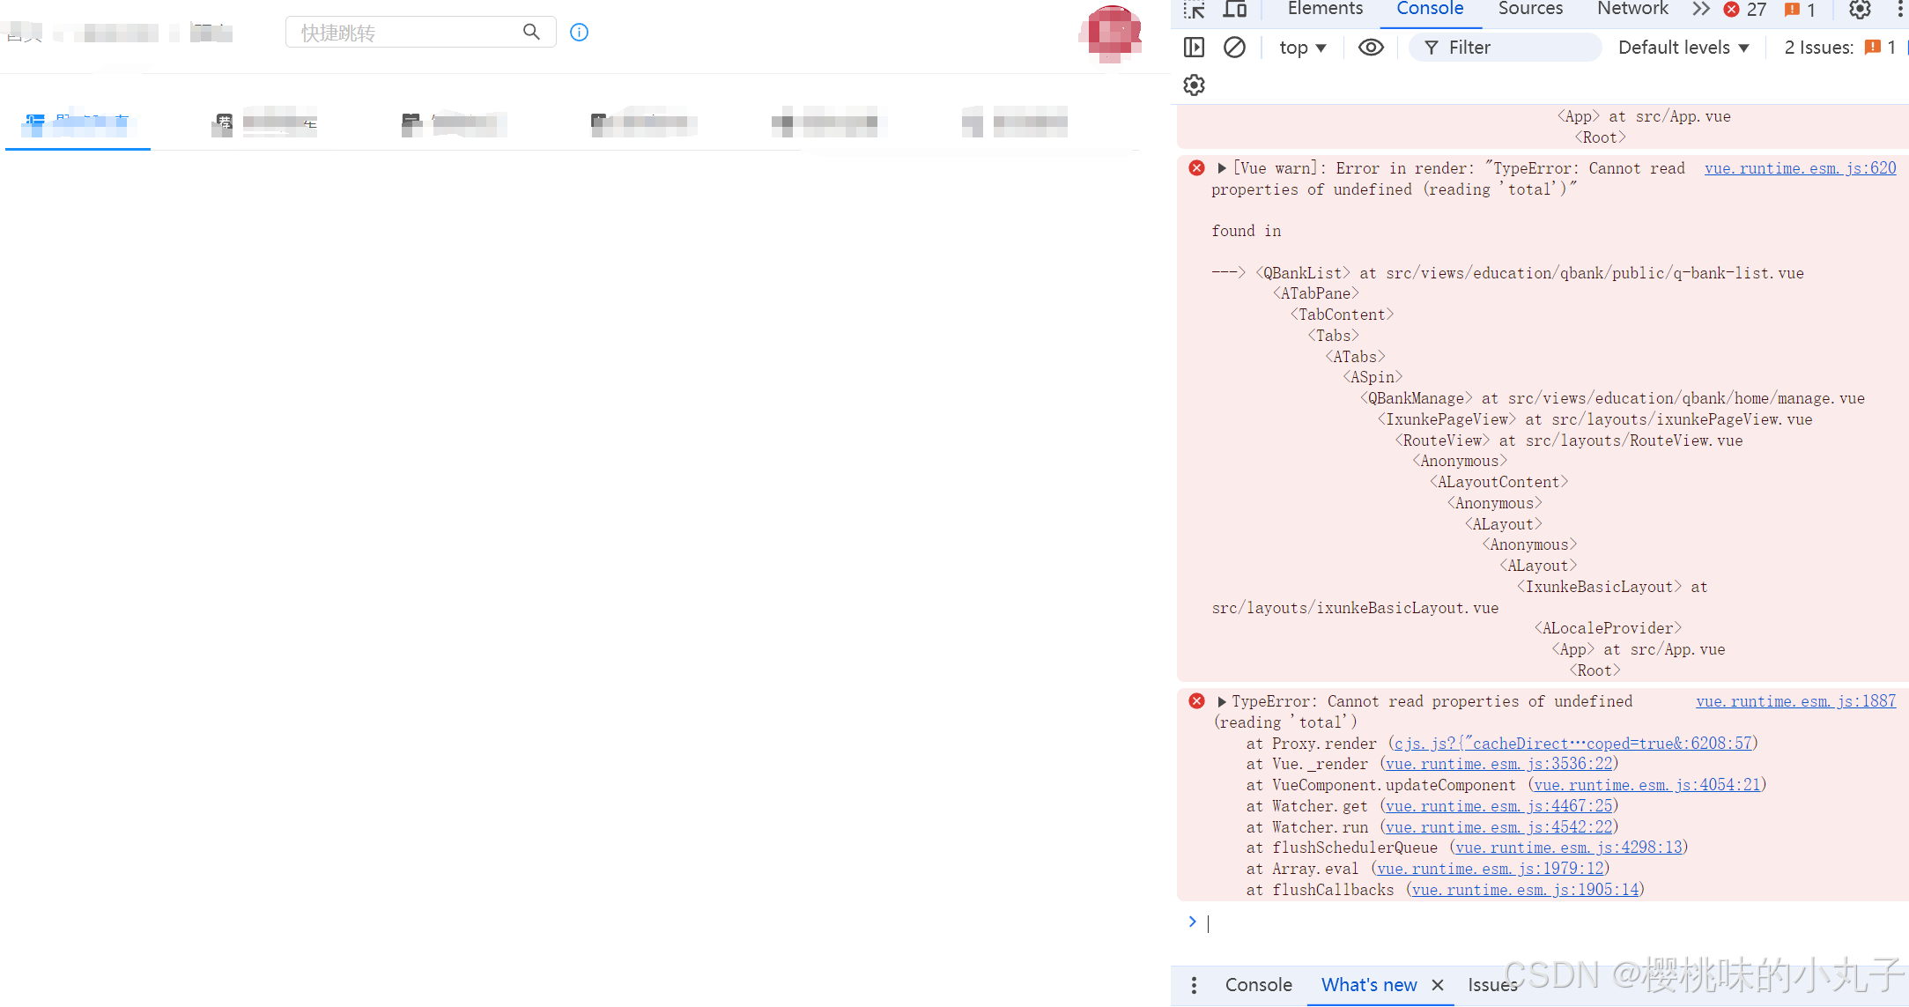Open vue.runtime.esm.js:620 source link
The image size is (1909, 1007).
(1800, 168)
